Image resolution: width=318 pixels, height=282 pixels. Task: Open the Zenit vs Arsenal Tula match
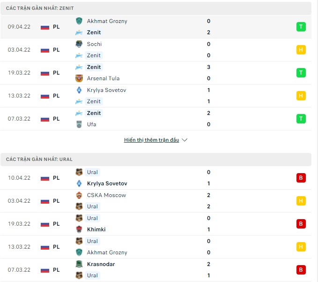click(x=141, y=73)
